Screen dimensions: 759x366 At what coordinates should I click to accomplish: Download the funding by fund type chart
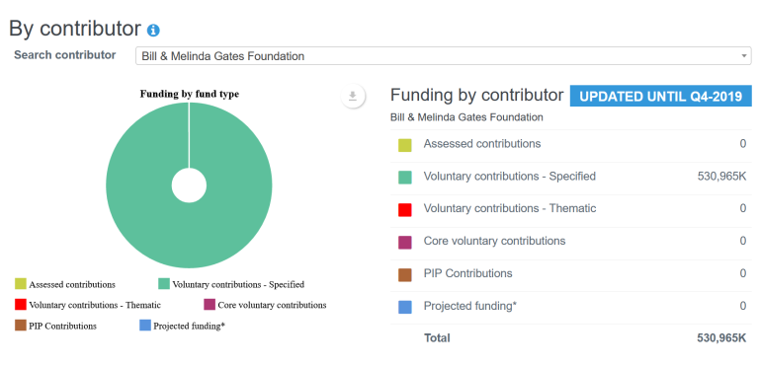click(353, 96)
